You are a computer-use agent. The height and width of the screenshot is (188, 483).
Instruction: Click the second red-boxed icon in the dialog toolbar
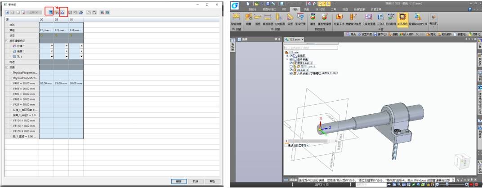[63, 12]
